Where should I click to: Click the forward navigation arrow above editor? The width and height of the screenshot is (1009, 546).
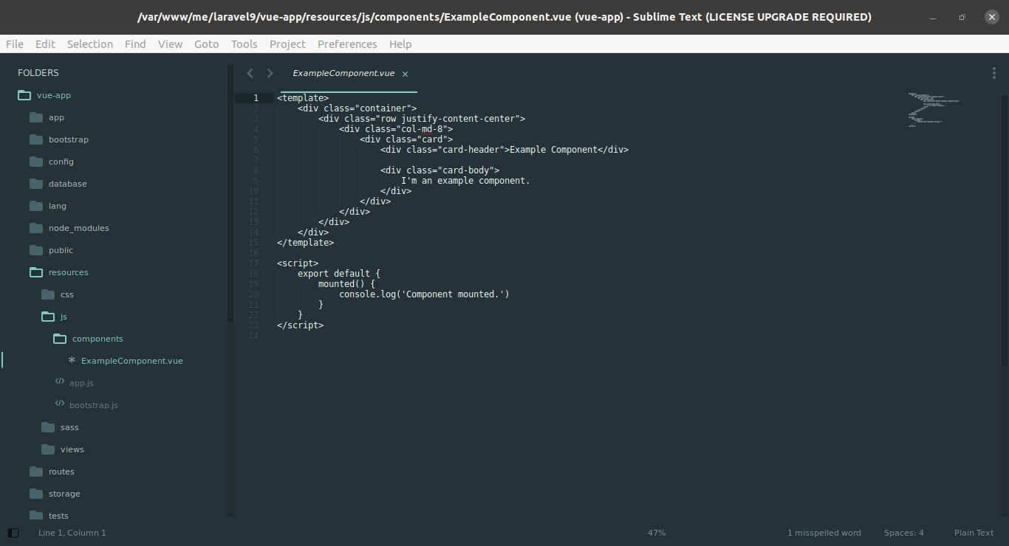270,73
